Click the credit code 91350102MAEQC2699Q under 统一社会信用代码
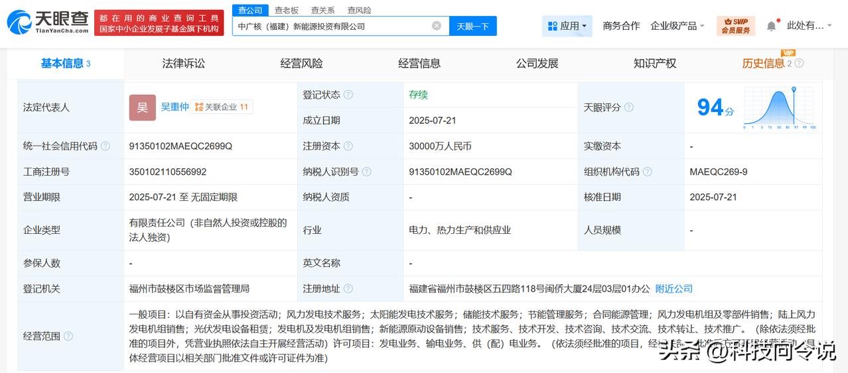The image size is (848, 373). click(x=180, y=146)
